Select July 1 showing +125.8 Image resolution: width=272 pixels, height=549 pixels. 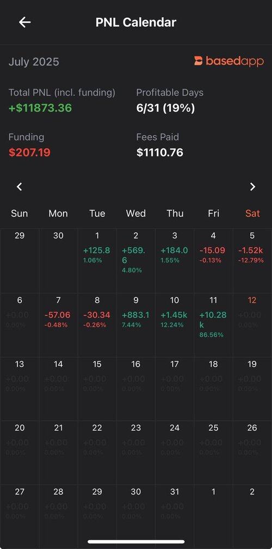(97, 261)
